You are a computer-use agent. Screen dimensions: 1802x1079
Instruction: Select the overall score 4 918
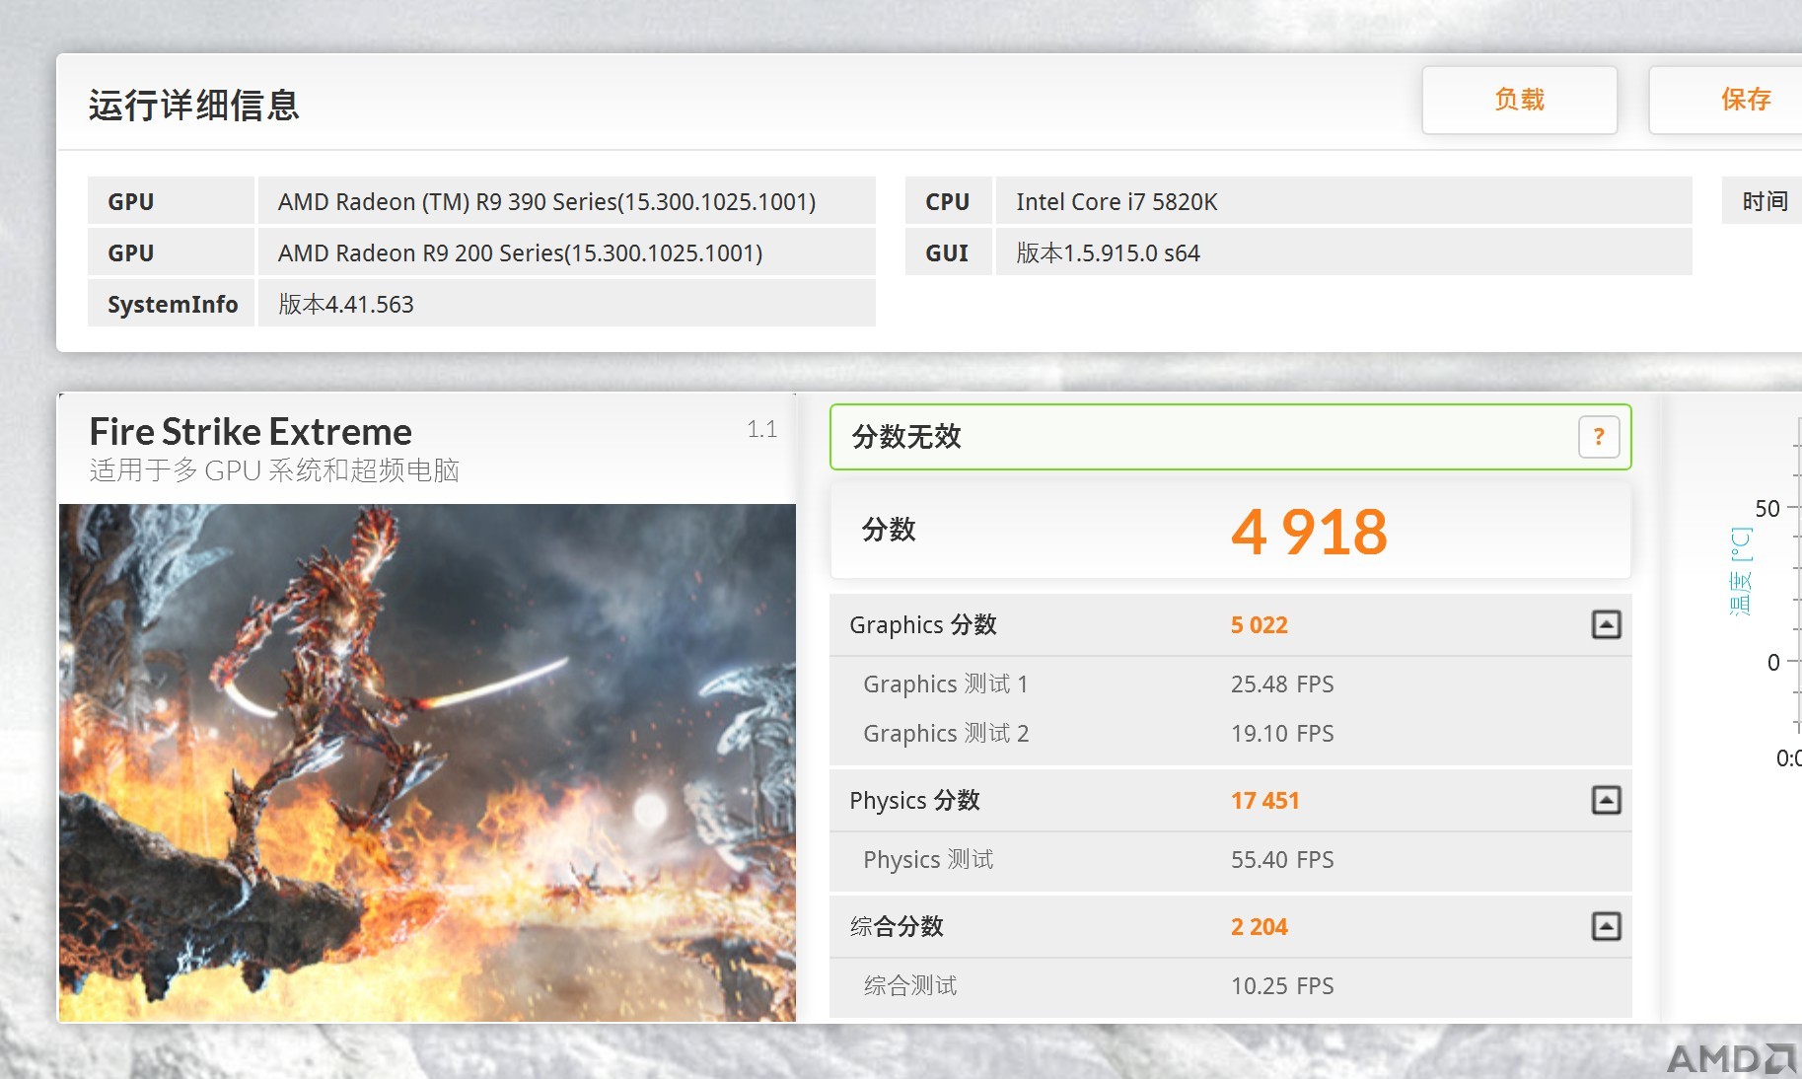1309,532
